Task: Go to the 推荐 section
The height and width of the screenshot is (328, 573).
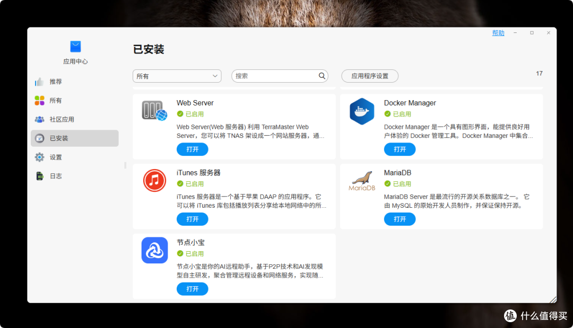Action: [x=75, y=82]
